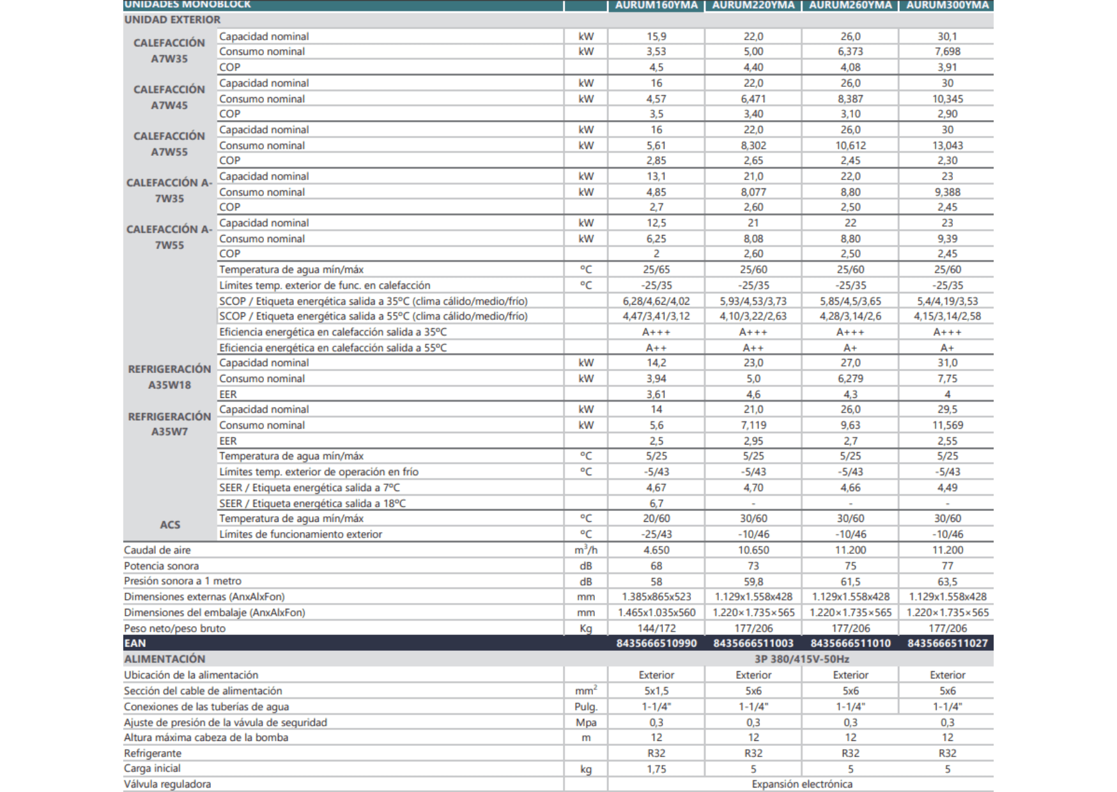Select the CALEFACCIÓN A7W55 group label
This screenshot has width=1117, height=792.
169,144
